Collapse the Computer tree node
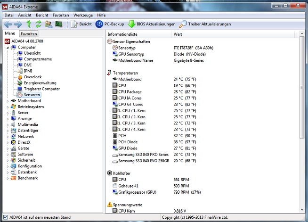The width and height of the screenshot is (308, 222). click(7, 47)
